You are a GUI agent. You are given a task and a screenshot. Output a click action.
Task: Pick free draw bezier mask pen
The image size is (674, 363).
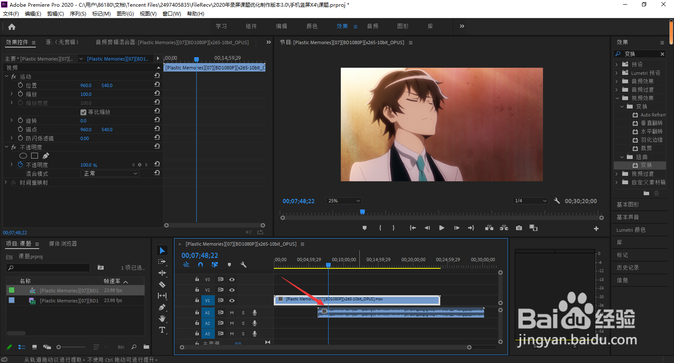tap(46, 156)
